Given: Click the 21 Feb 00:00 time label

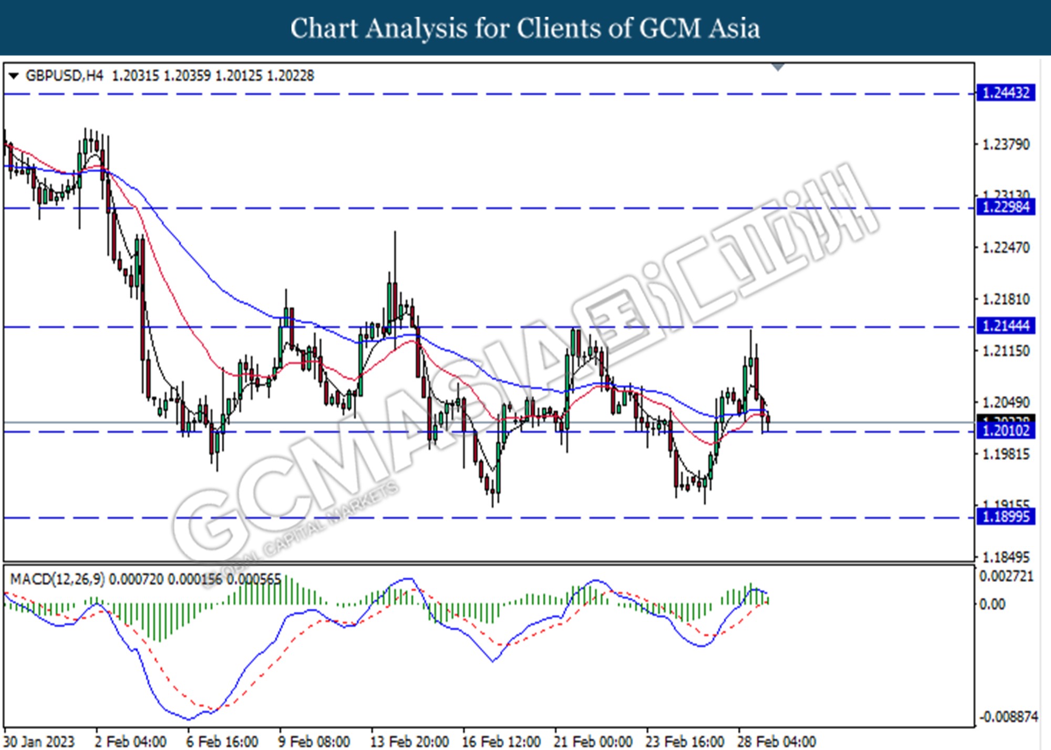Looking at the screenshot, I should pos(593,742).
